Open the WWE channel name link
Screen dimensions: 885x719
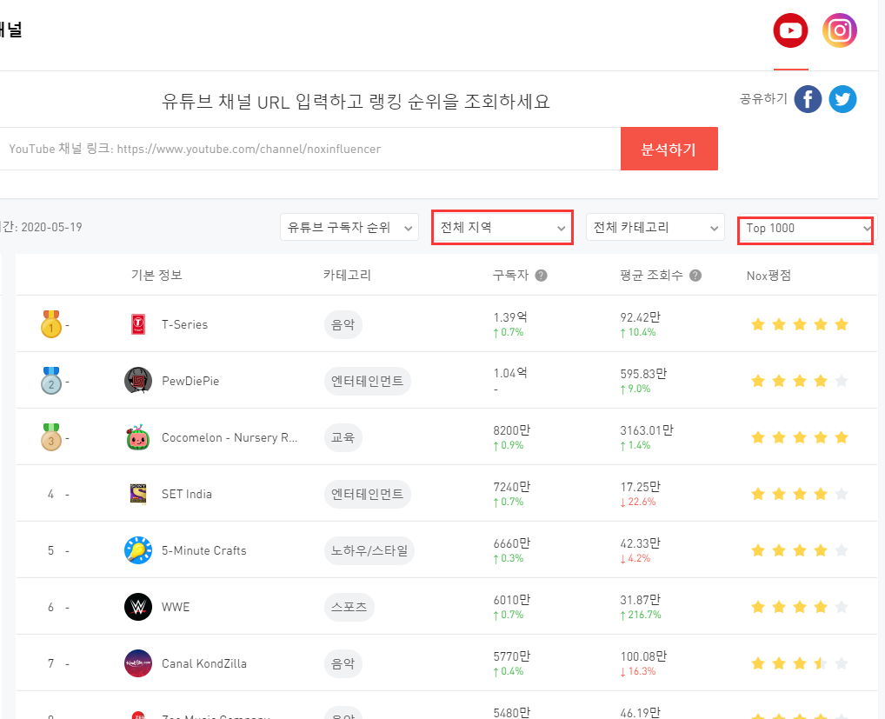click(176, 607)
